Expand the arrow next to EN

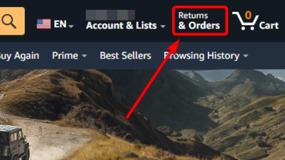pos(71,27)
